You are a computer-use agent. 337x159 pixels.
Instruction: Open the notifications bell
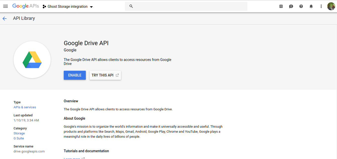tap(311, 6)
